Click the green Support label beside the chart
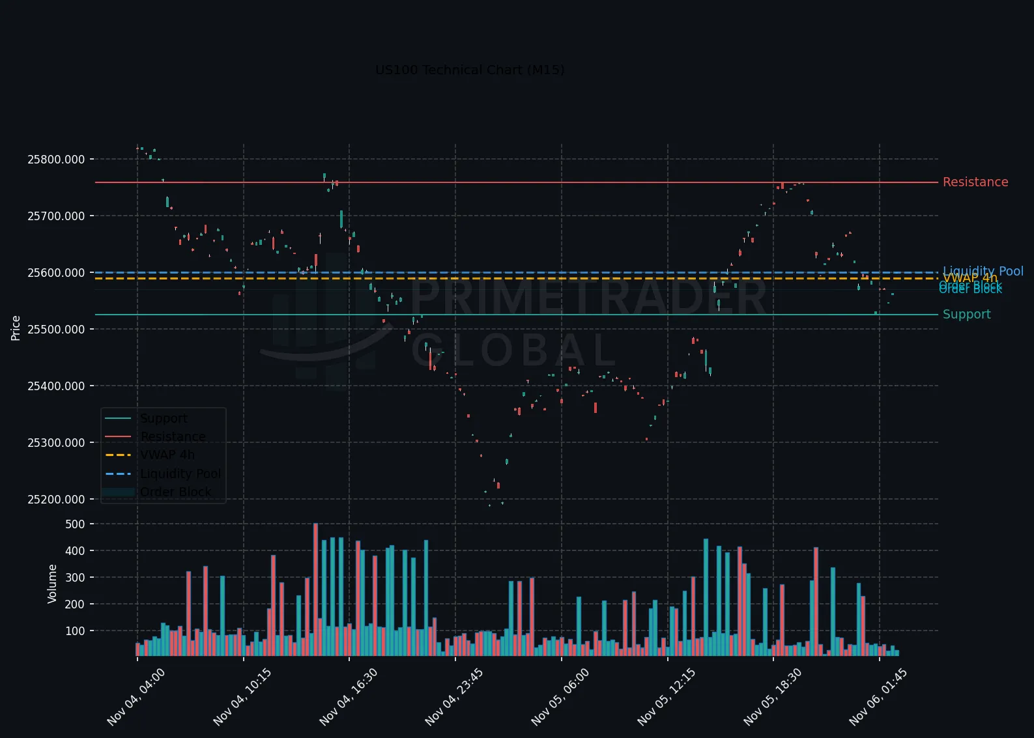Viewport: 1034px width, 738px height. click(x=967, y=315)
